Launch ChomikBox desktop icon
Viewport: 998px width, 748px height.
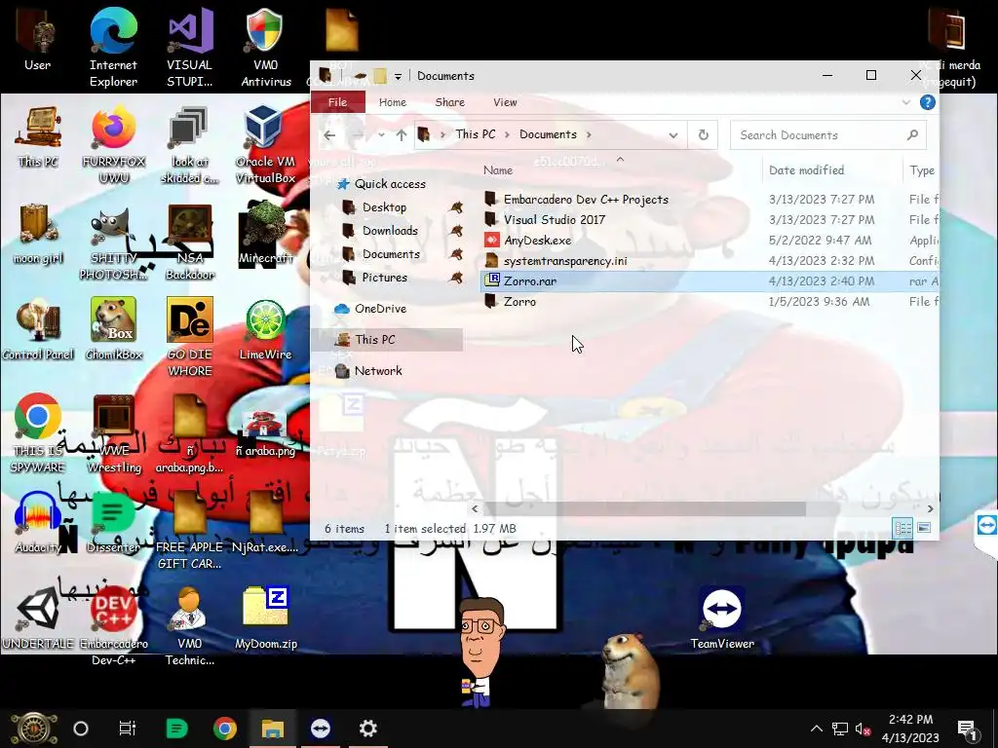click(113, 331)
